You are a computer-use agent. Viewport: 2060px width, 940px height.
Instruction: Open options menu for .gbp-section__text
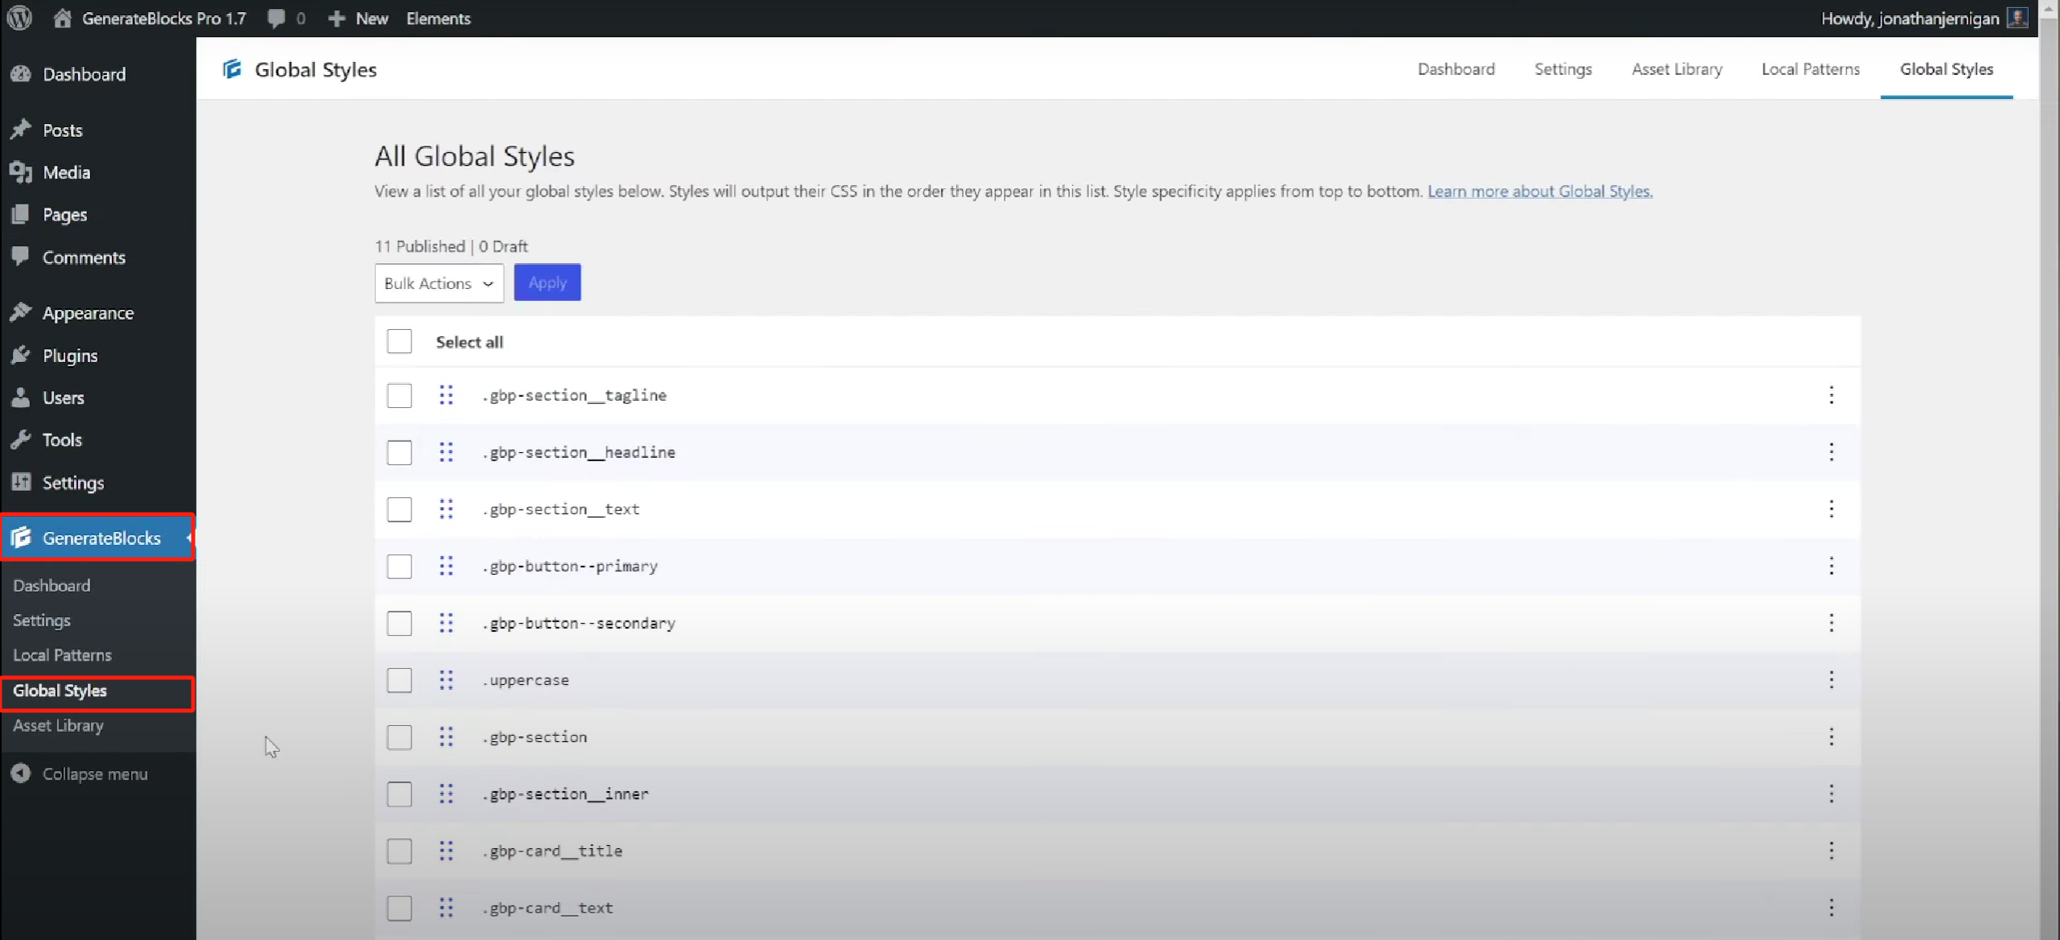(1831, 509)
